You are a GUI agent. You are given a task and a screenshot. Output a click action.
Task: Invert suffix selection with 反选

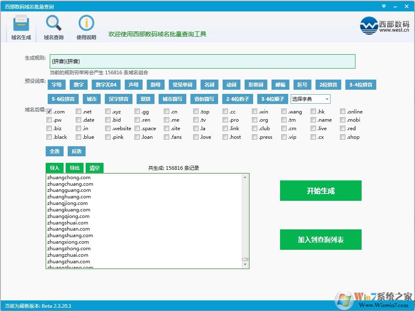point(77,151)
